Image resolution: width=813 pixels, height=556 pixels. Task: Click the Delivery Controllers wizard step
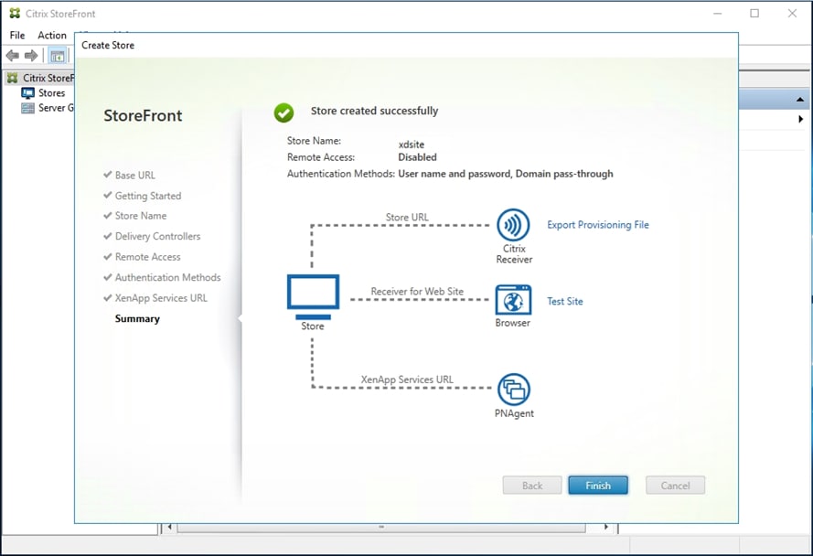(x=157, y=237)
